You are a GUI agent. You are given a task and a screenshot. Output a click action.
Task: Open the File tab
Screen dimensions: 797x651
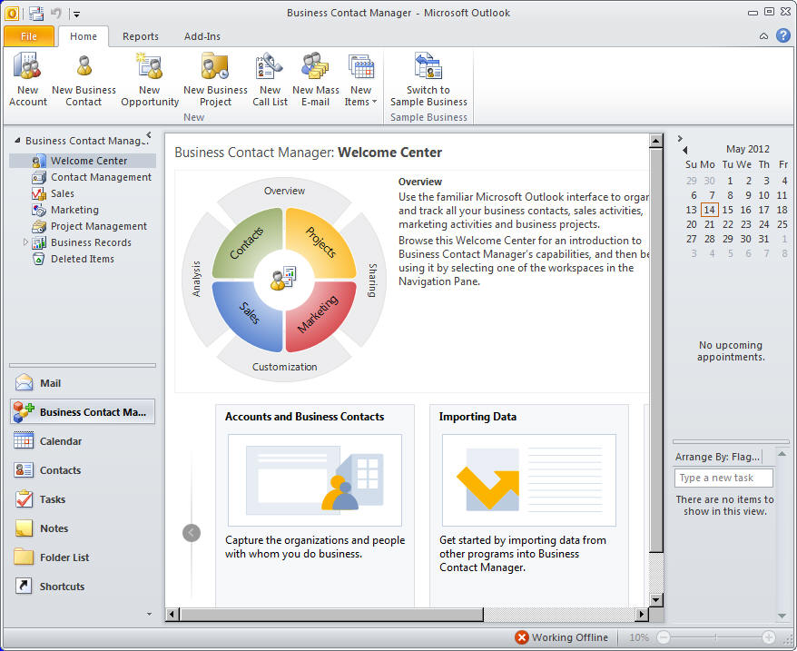(29, 36)
